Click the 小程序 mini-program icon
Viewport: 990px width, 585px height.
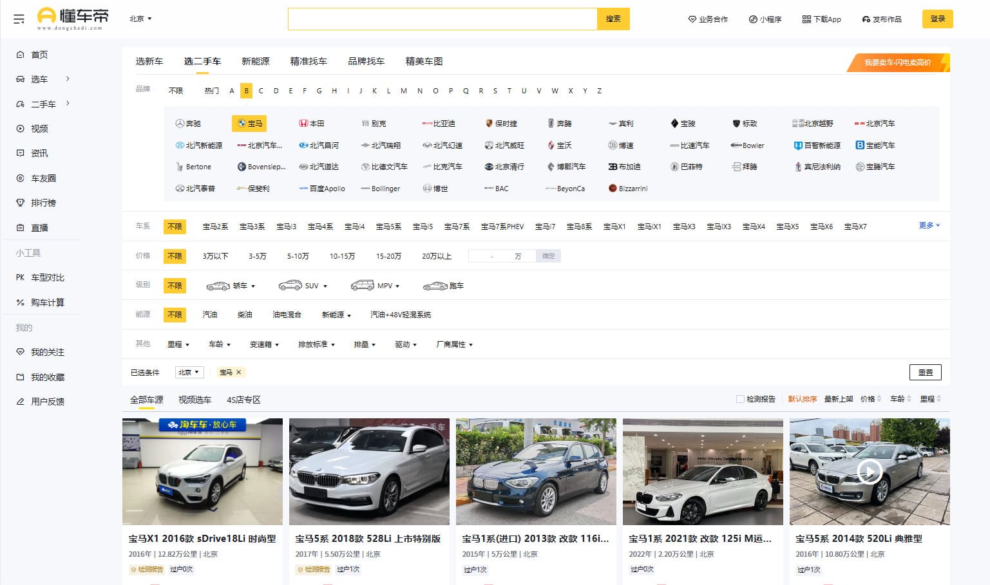pos(753,19)
